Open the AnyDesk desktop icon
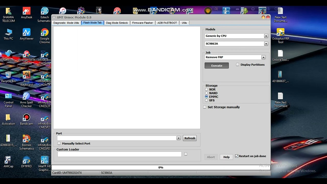The image size is (327, 184). [27, 11]
